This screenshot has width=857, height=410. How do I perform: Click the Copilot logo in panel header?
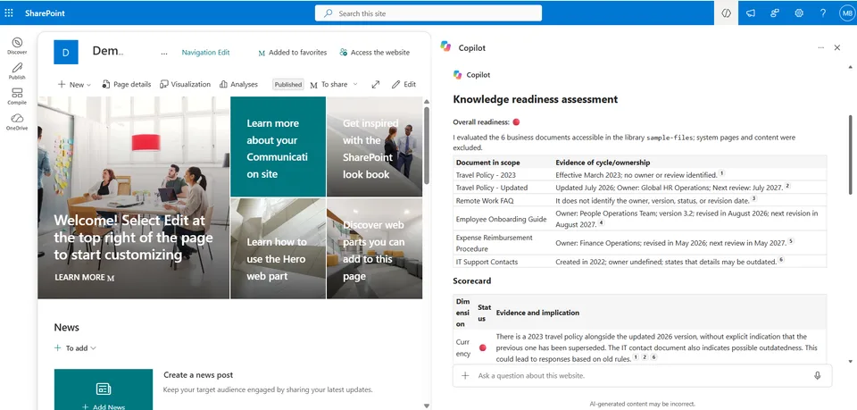click(446, 47)
